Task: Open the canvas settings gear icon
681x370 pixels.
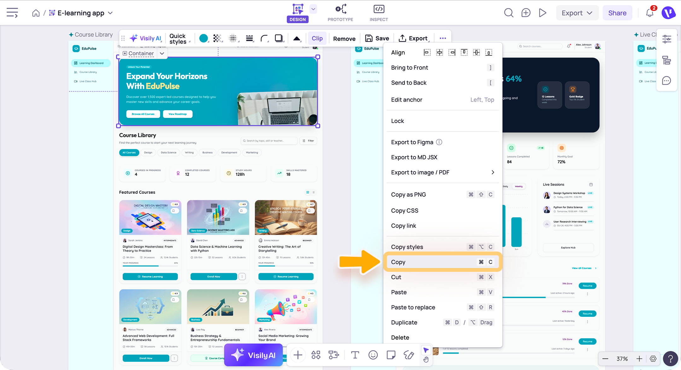Action: click(x=653, y=359)
